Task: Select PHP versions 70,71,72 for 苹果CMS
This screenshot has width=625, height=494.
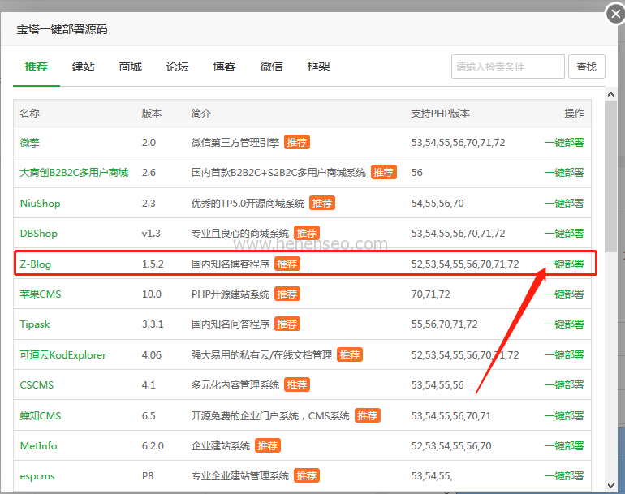Action: click(430, 294)
